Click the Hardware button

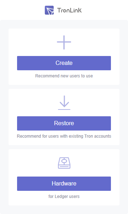click(x=64, y=184)
